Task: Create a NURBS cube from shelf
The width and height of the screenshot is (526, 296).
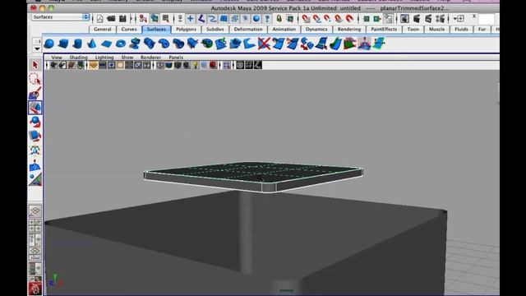Action: [63, 44]
